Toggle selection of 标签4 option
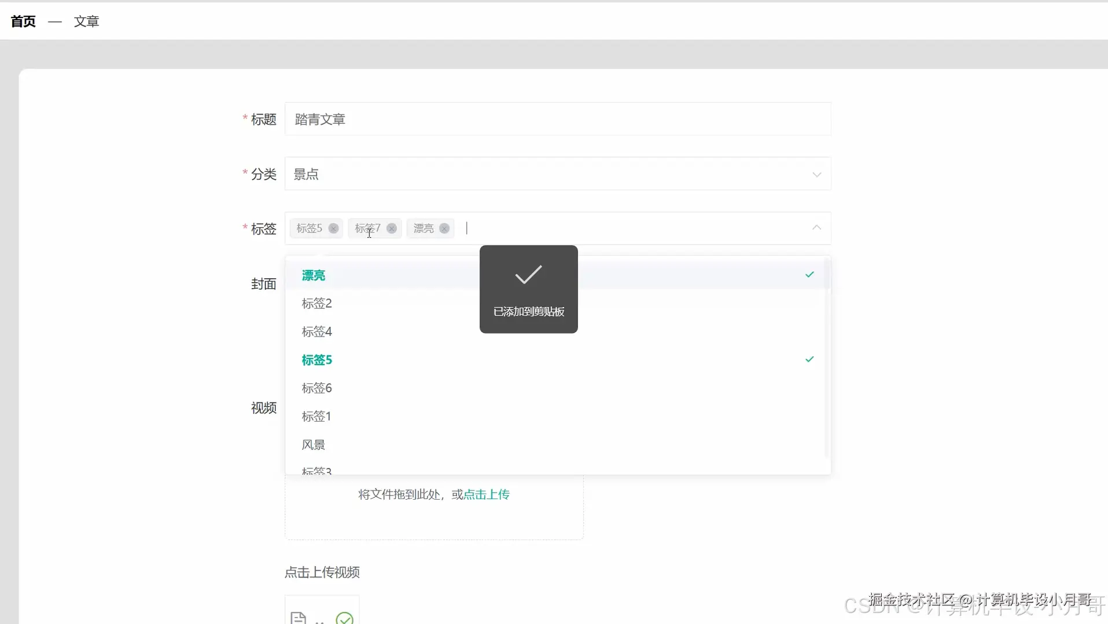Viewport: 1108px width, 624px height. 316,331
